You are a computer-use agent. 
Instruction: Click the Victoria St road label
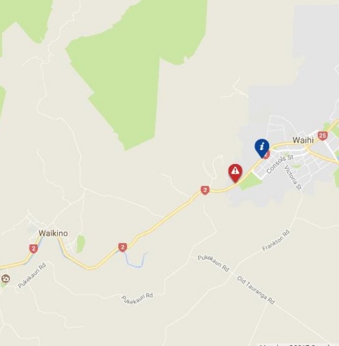[x=293, y=178]
